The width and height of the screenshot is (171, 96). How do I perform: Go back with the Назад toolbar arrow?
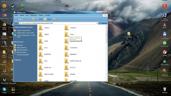(x=18, y=19)
